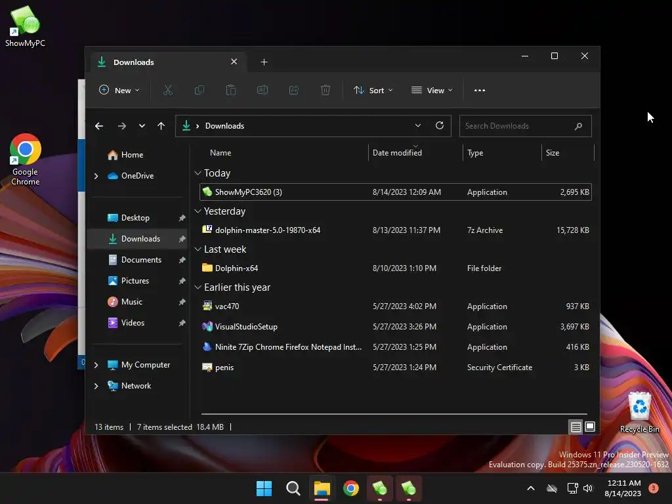
Task: Open the New dropdown menu
Action: (119, 91)
